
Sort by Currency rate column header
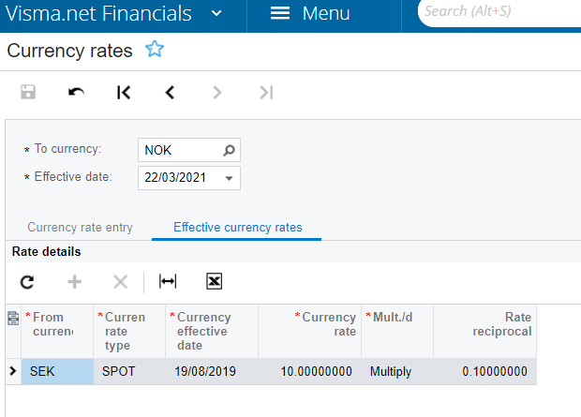coord(310,331)
